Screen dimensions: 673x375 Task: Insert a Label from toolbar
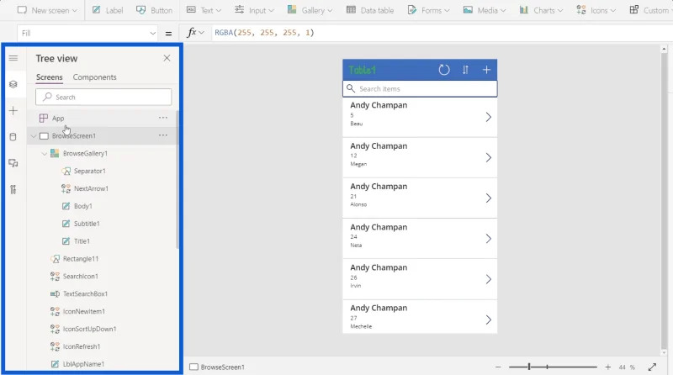(x=108, y=10)
